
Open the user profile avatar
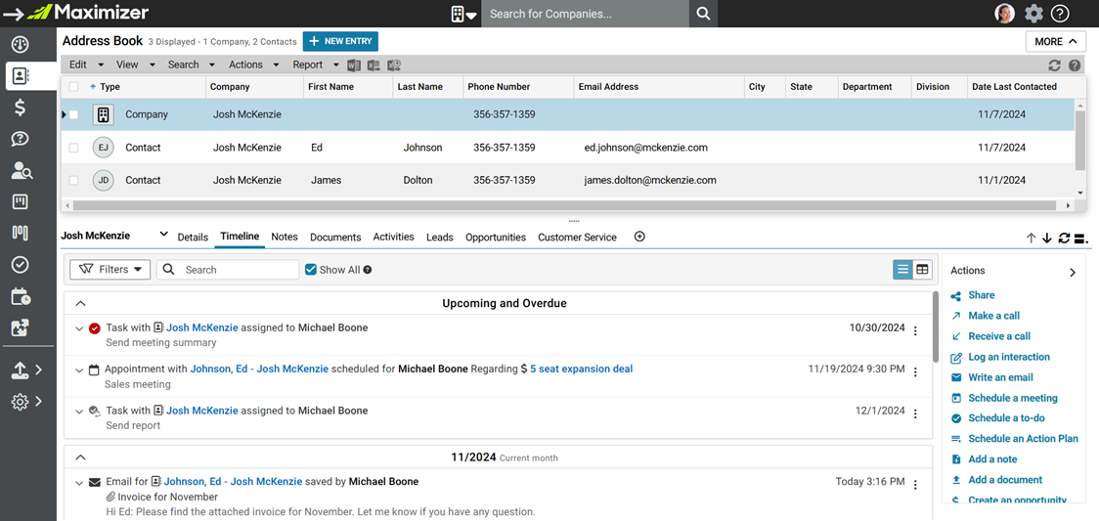(x=1004, y=14)
